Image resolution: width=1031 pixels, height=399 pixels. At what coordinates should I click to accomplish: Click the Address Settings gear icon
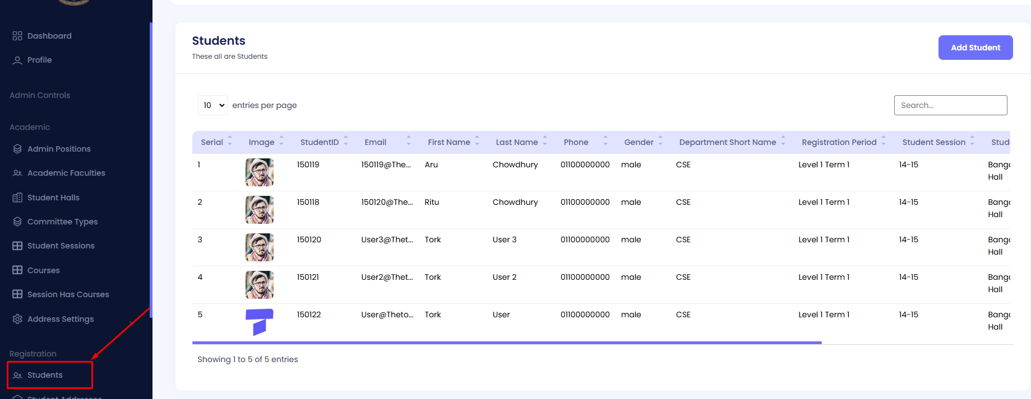(17, 319)
